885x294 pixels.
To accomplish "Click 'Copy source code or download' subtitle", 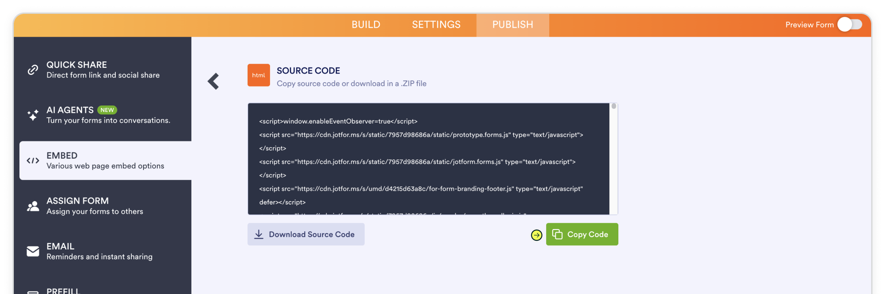I will (x=351, y=83).
